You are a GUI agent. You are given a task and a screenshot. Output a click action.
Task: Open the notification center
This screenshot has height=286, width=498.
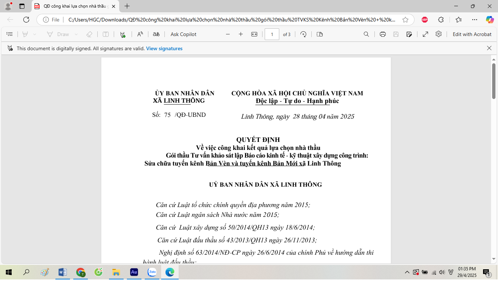click(487, 273)
